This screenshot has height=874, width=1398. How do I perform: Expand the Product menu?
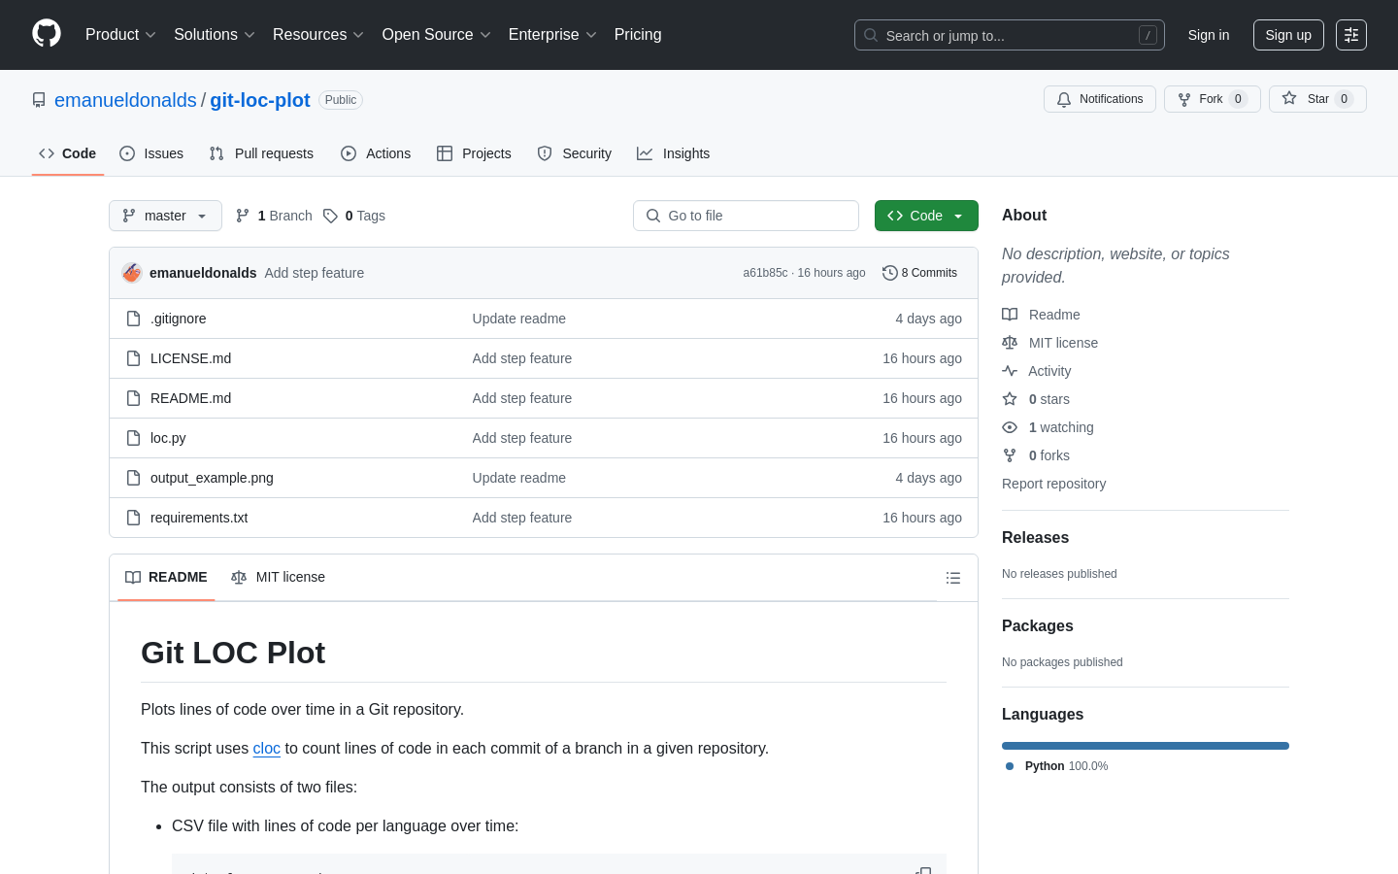coord(120,35)
